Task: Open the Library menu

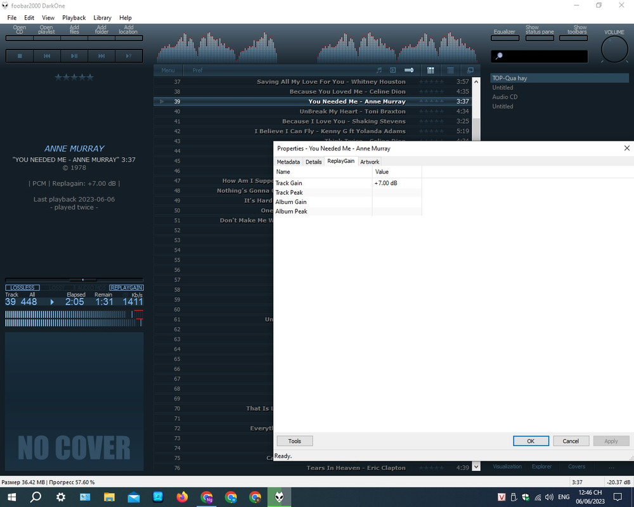Action: point(102,18)
